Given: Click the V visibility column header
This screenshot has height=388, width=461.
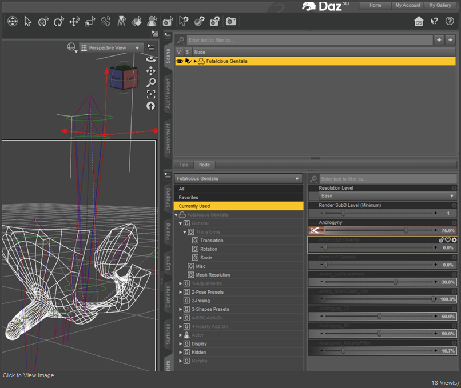Looking at the screenshot, I should click(179, 52).
